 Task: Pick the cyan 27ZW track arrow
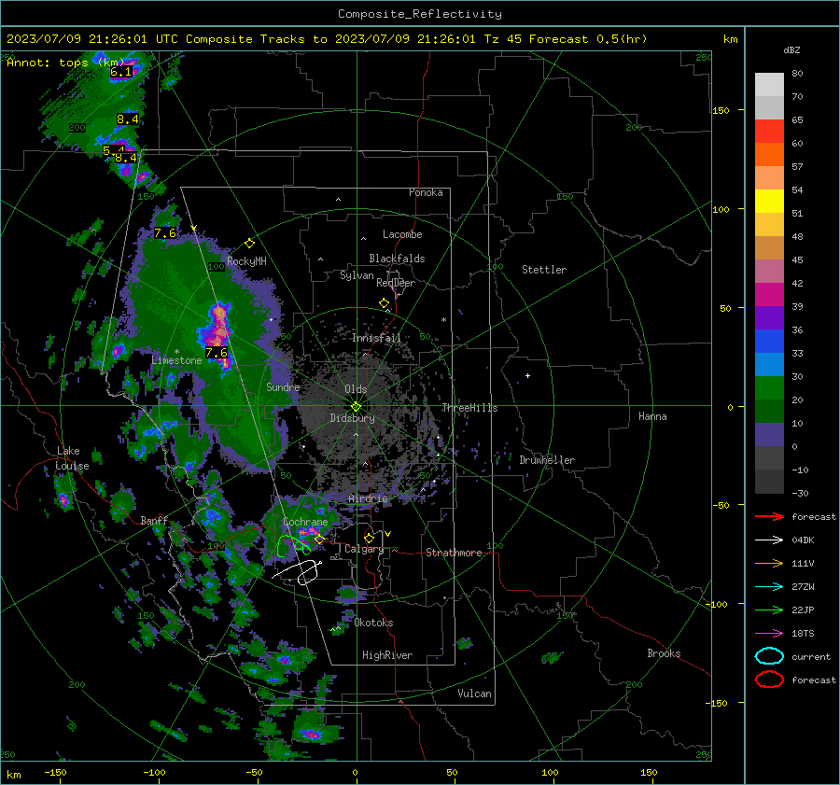[769, 587]
